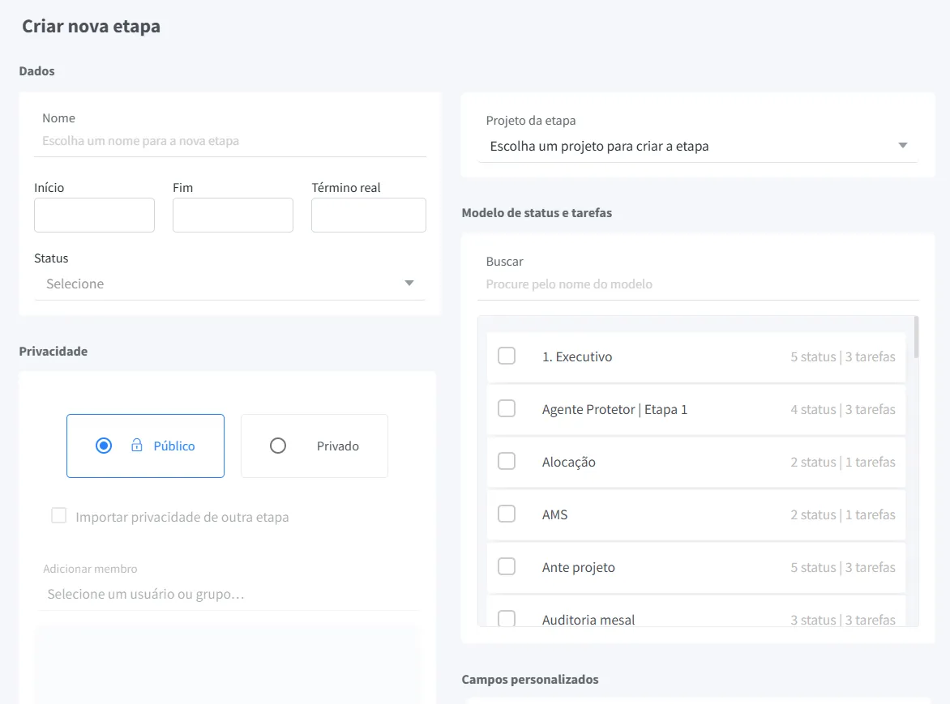This screenshot has width=950, height=704.
Task: Click the 'Campos personalizados' heading
Action: tap(530, 680)
